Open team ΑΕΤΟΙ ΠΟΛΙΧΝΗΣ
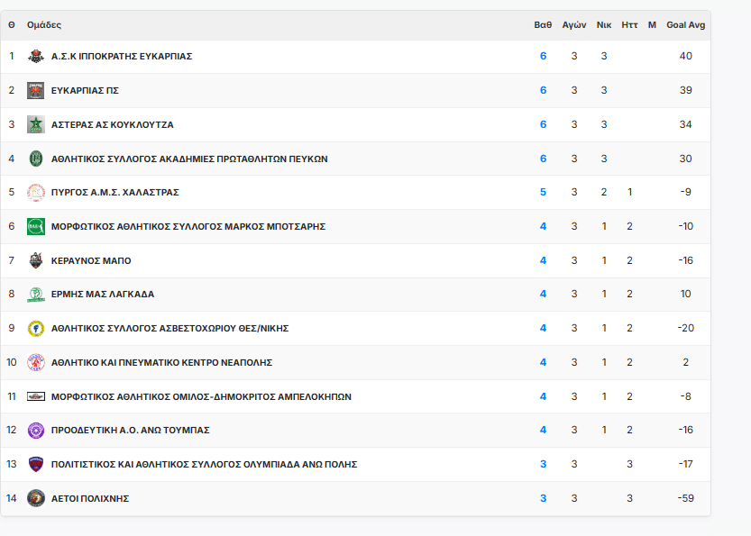The width and height of the screenshot is (751, 536). click(90, 498)
